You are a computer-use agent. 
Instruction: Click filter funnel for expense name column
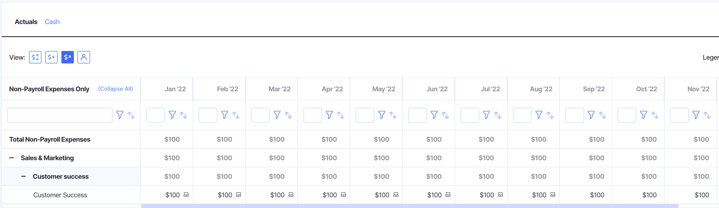pyautogui.click(x=120, y=115)
